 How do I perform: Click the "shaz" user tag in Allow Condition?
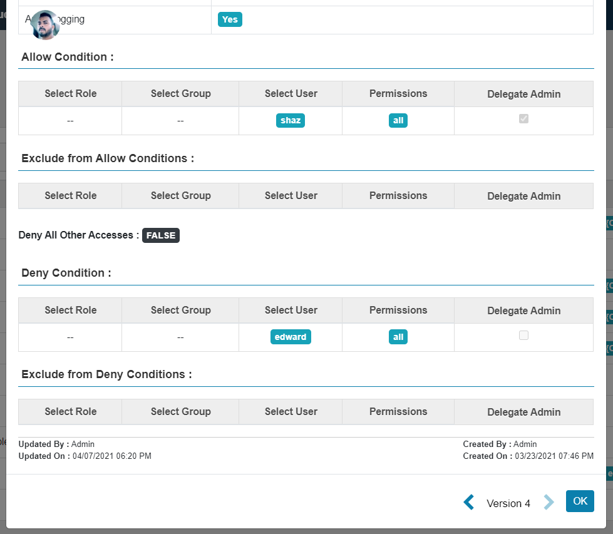290,120
